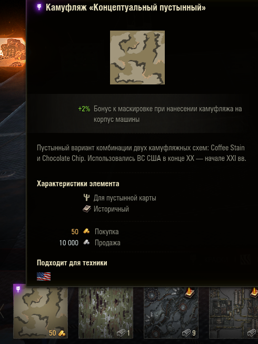Screen dimensions: 258x344
Task: Click the carousel left arrow at screen edge
Action: coord(2,311)
